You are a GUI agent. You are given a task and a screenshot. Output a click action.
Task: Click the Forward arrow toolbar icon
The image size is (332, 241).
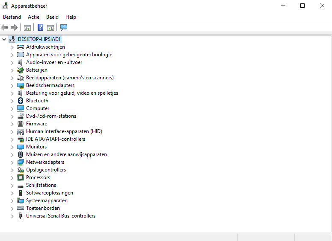(14, 27)
